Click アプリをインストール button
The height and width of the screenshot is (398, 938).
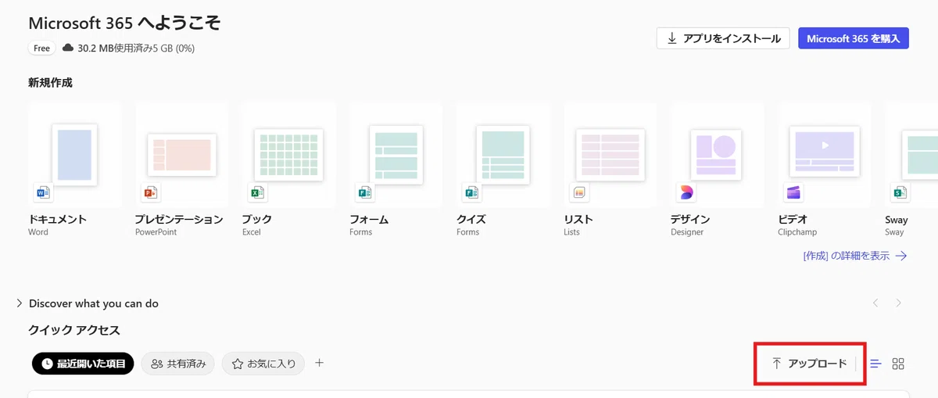pyautogui.click(x=723, y=38)
